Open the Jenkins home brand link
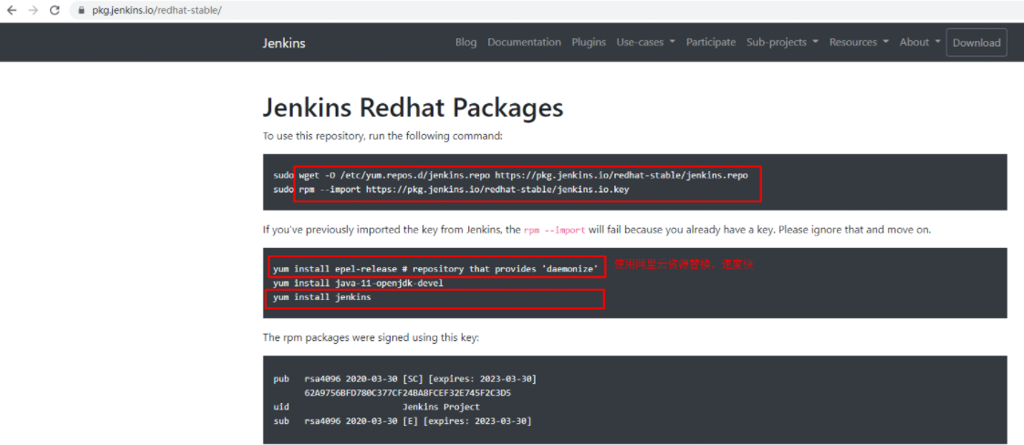 (x=284, y=43)
